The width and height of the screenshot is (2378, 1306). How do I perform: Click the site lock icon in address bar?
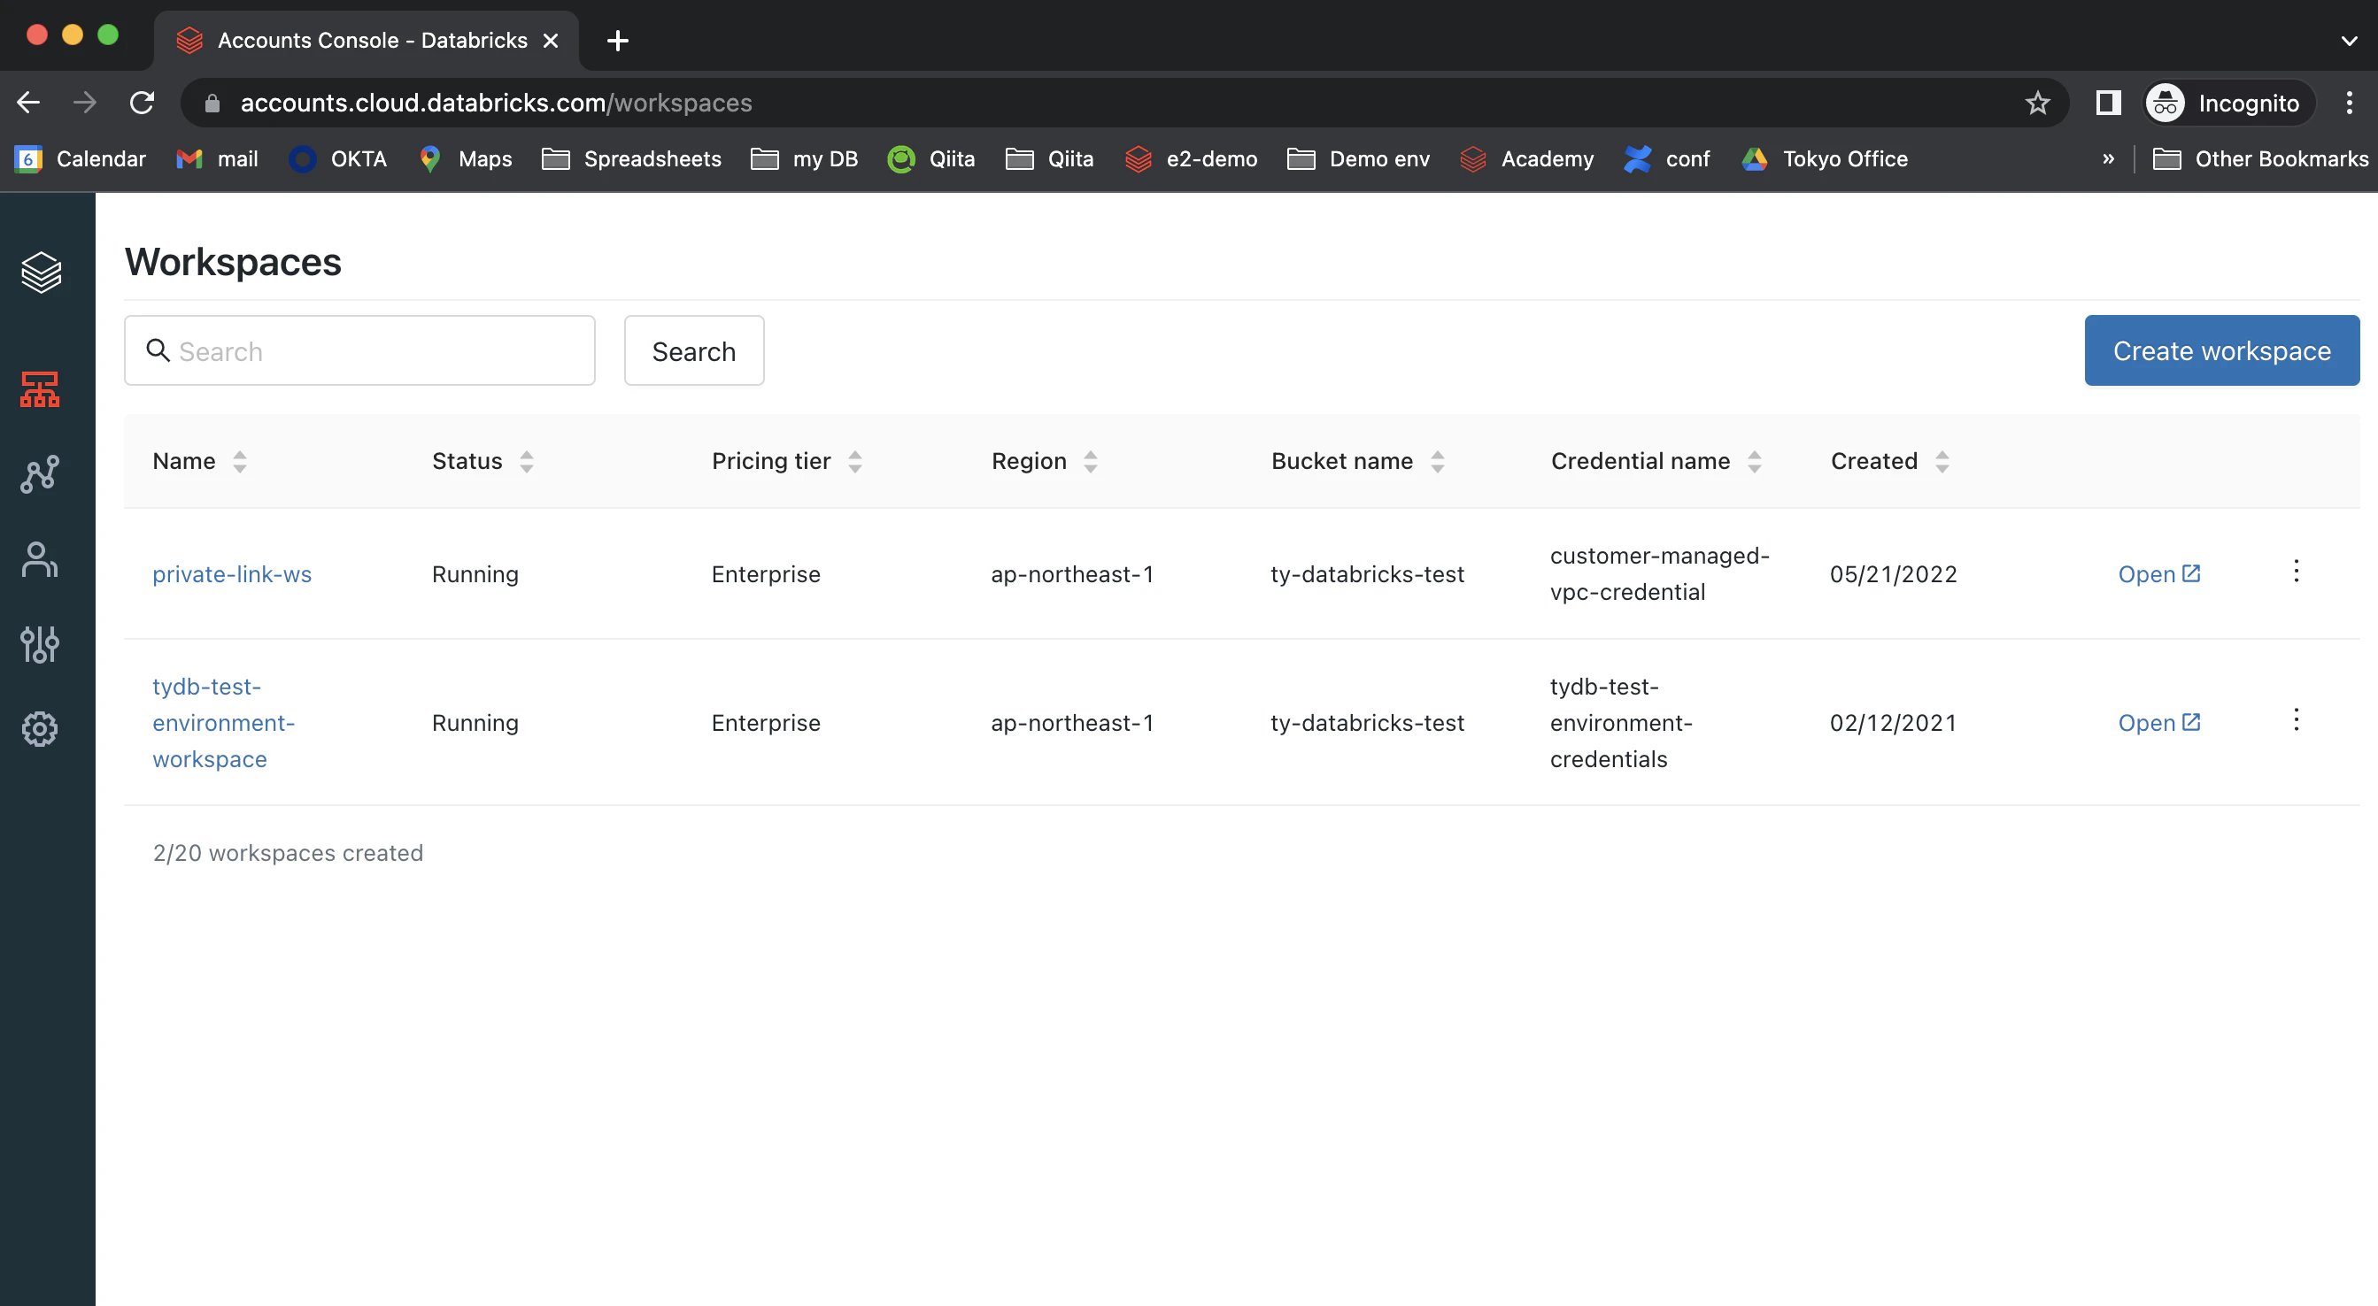point(212,103)
